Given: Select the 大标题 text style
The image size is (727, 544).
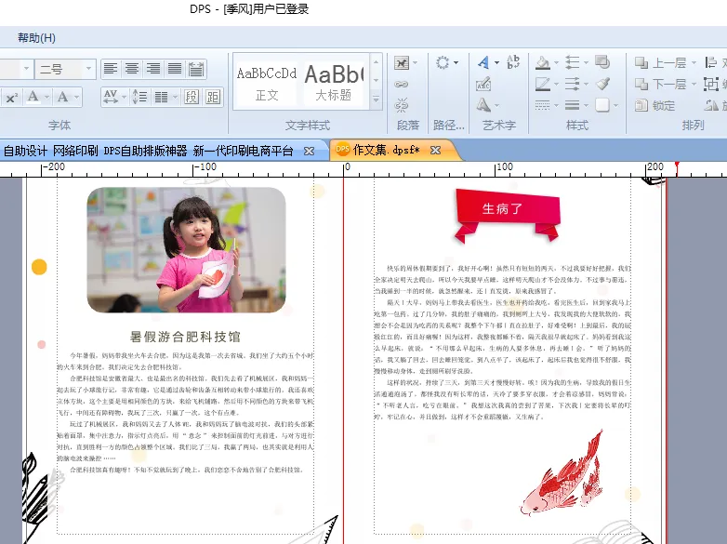Looking at the screenshot, I should (x=334, y=82).
